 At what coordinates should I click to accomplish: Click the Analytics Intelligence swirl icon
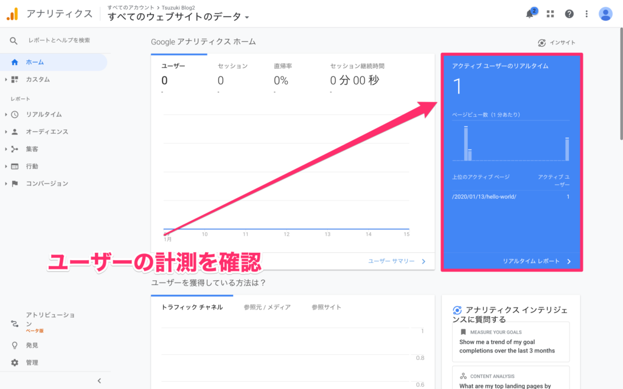(457, 310)
